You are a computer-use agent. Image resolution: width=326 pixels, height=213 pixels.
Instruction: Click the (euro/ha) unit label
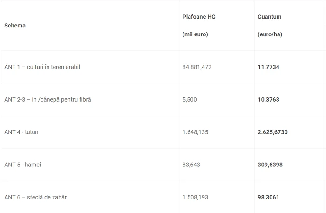click(x=270, y=34)
